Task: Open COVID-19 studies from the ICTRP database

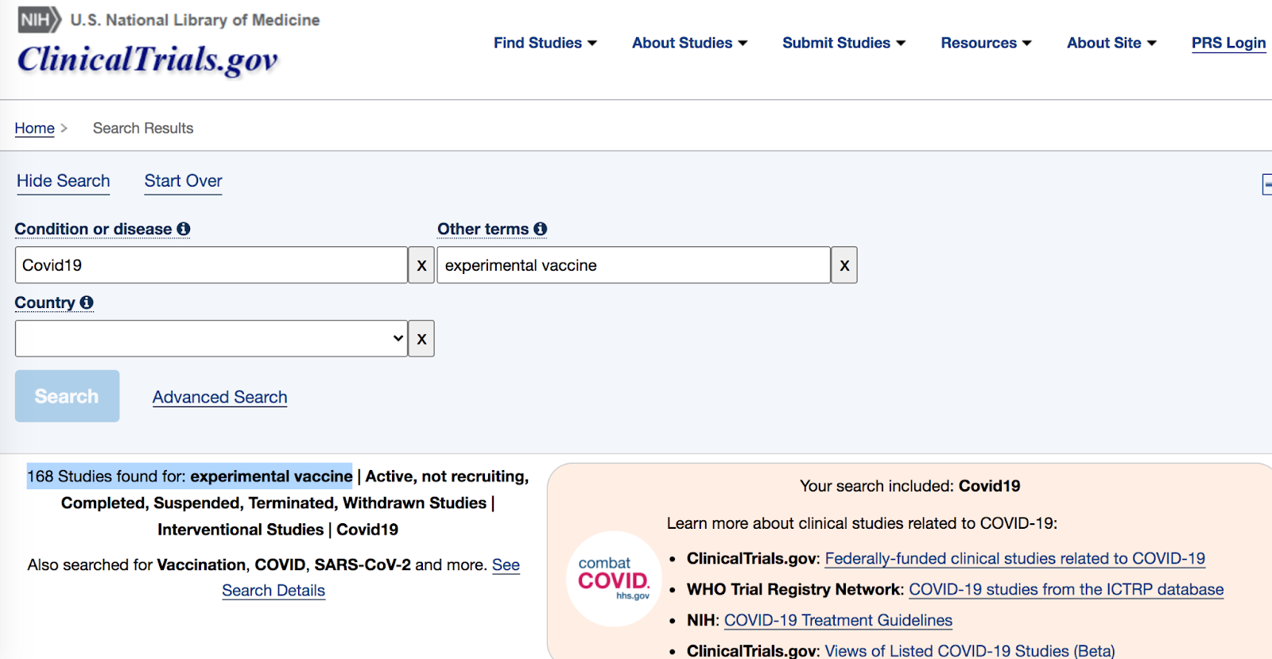Action: pos(1066,589)
